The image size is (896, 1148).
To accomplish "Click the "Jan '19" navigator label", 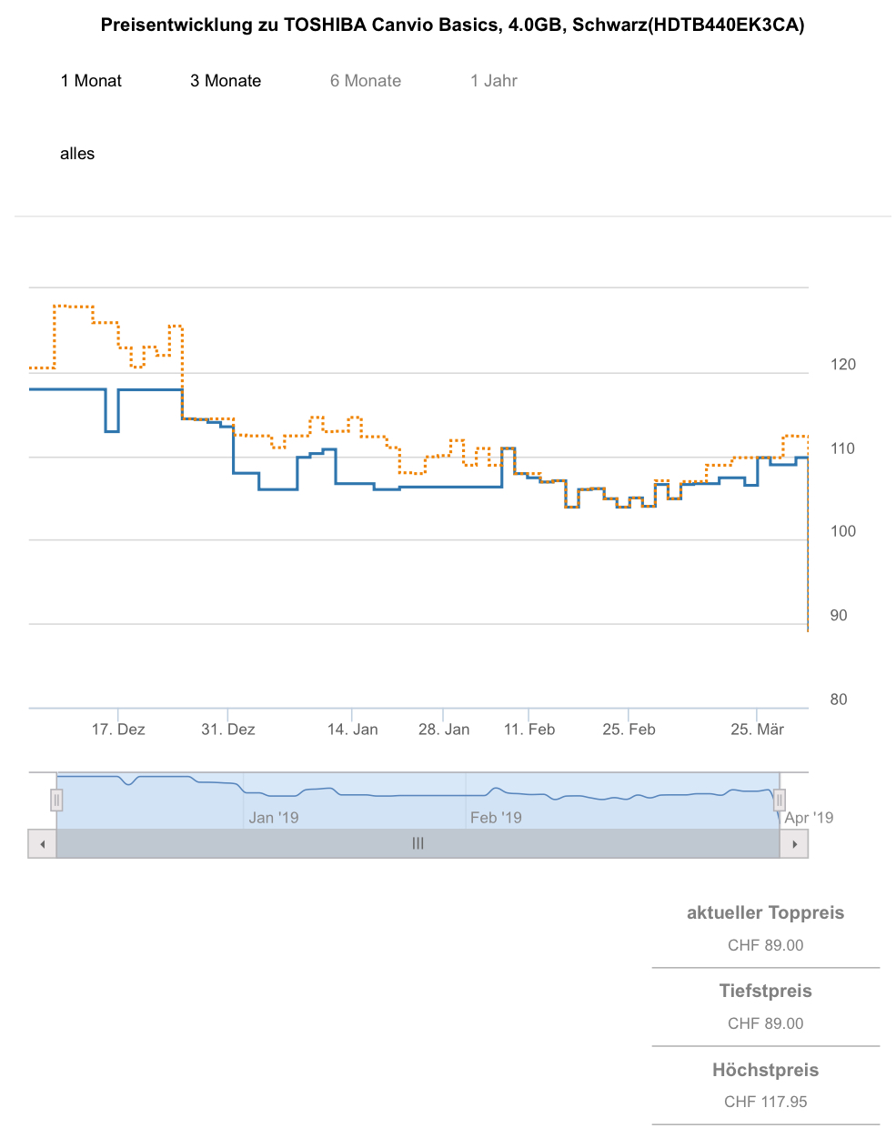I will pyautogui.click(x=273, y=818).
